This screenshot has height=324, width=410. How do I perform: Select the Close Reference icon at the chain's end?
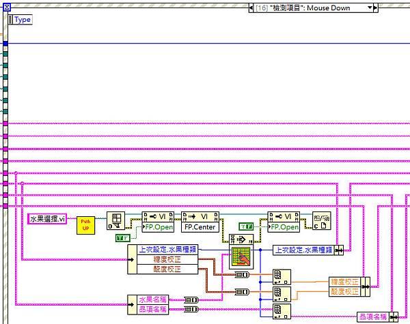(x=321, y=220)
